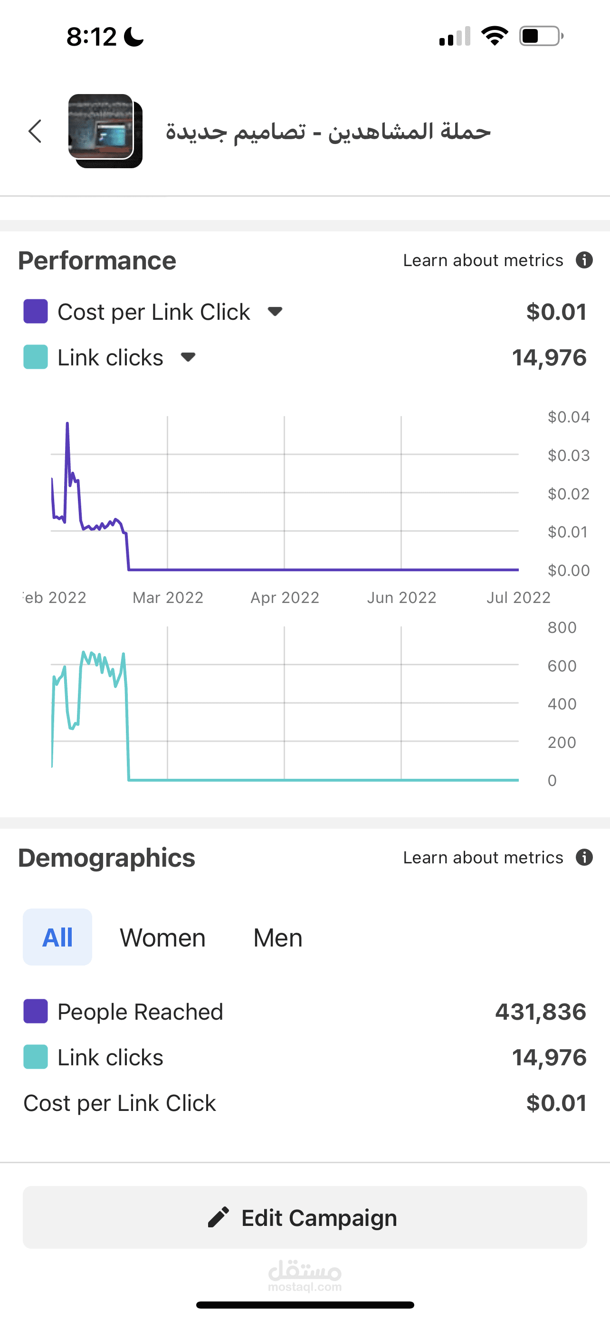Tap teal Link clicks swatch in Performance
Viewport: 610px width, 1320px height.
36,357
